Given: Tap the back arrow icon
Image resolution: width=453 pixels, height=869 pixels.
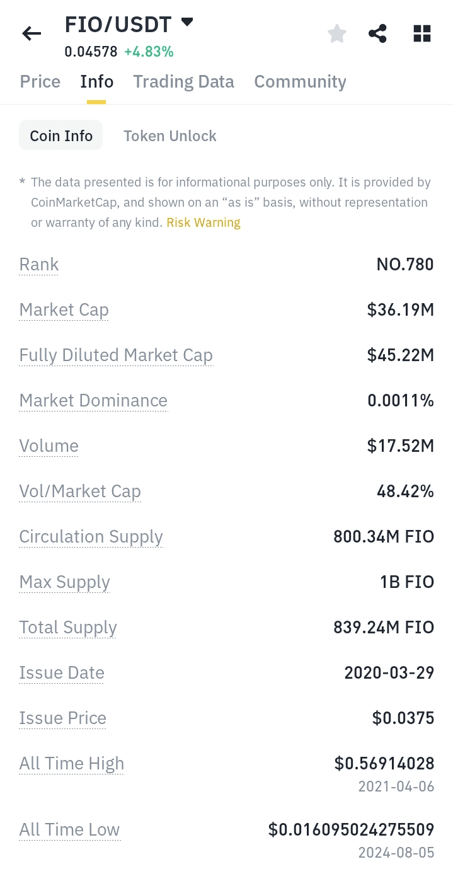Looking at the screenshot, I should [x=32, y=34].
